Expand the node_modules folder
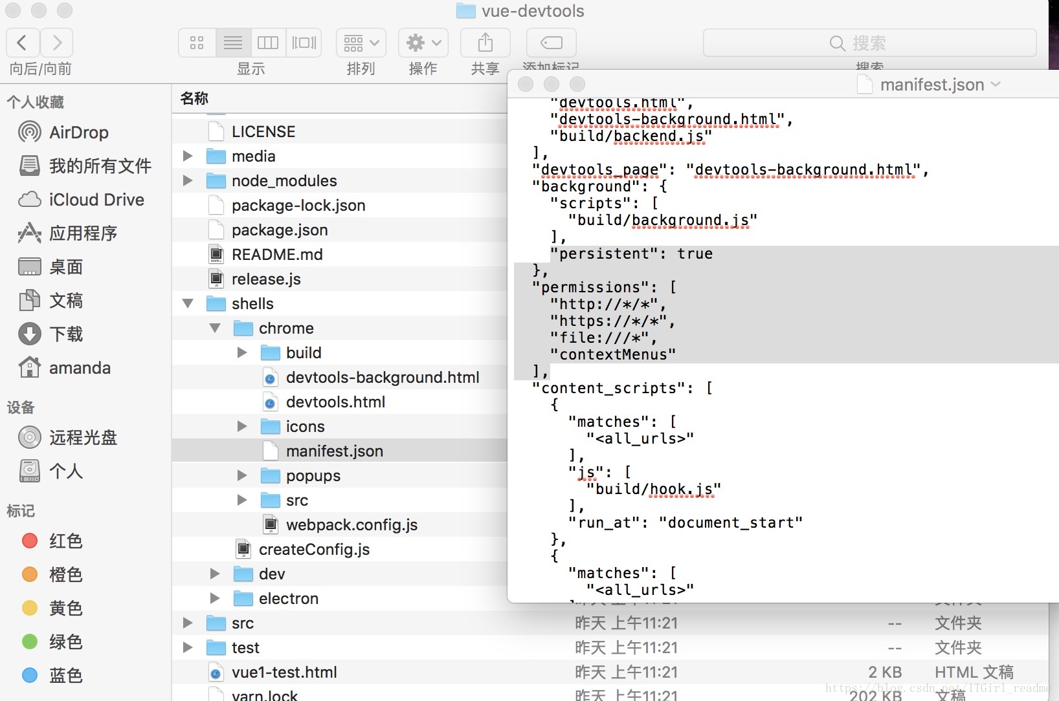1059x701 pixels. 188,180
